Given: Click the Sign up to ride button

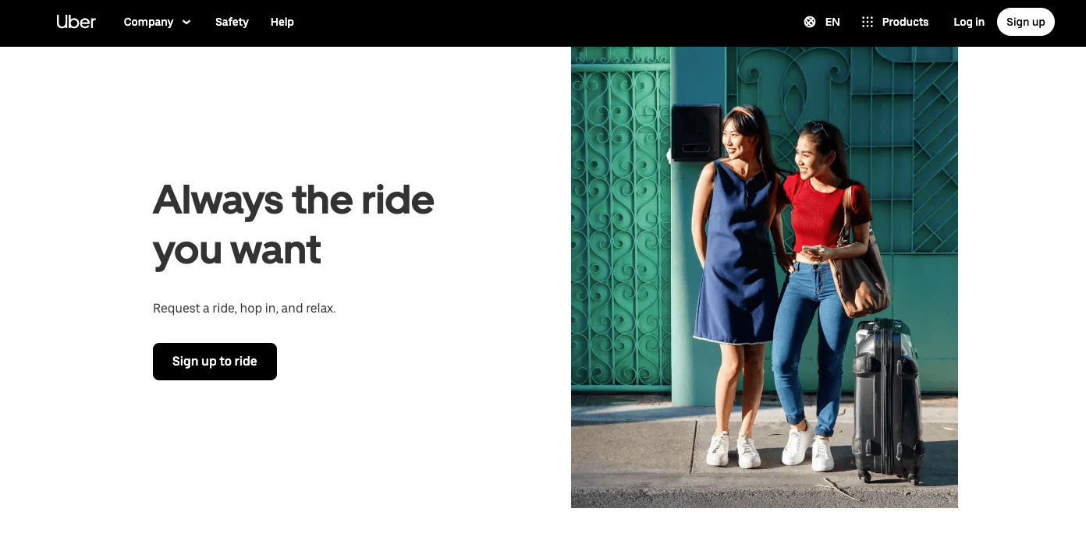Looking at the screenshot, I should 215,362.
